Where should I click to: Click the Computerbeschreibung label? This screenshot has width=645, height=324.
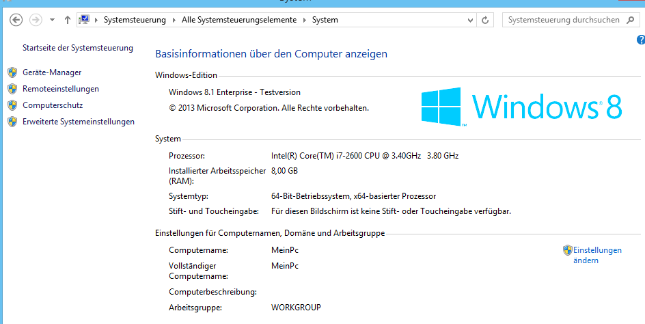tap(212, 292)
